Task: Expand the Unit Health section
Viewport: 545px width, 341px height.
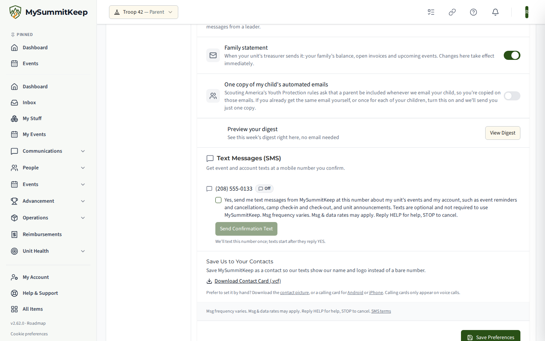Action: click(48, 251)
